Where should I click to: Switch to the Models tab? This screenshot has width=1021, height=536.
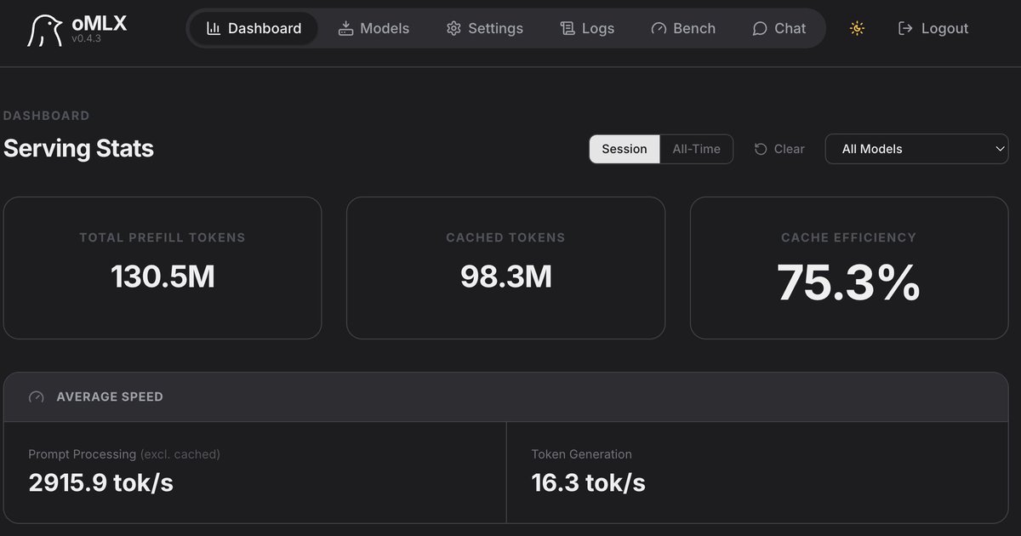pos(374,28)
